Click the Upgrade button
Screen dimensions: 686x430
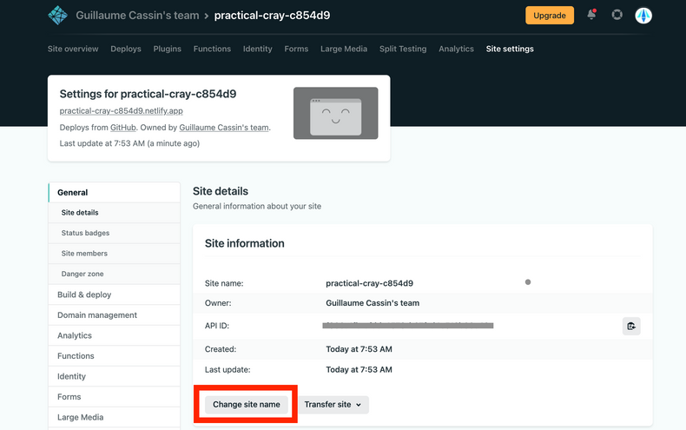click(550, 16)
